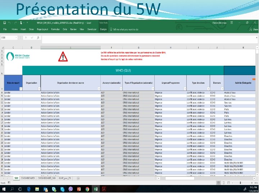Click the zoom in plus button

click(x=252, y=183)
